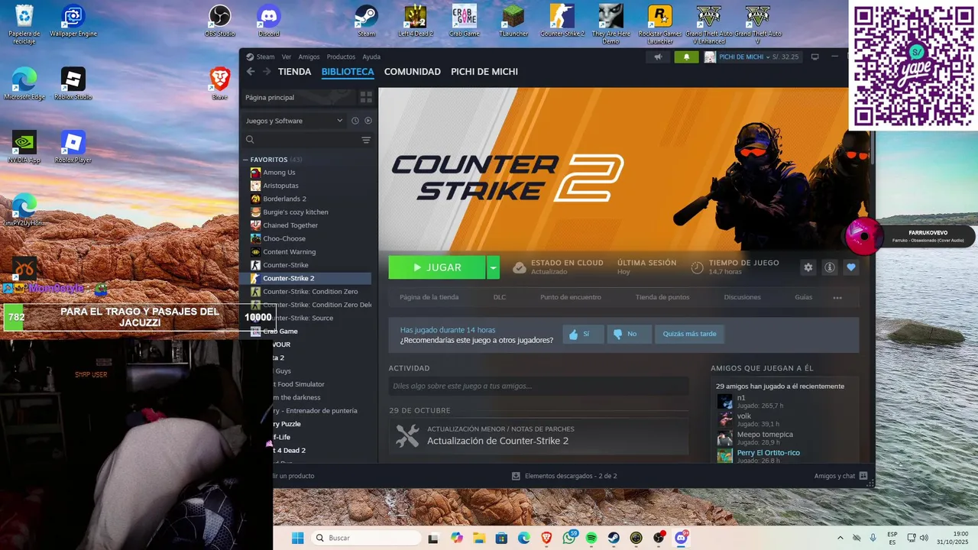Open Punto de encuentro link

pyautogui.click(x=571, y=297)
